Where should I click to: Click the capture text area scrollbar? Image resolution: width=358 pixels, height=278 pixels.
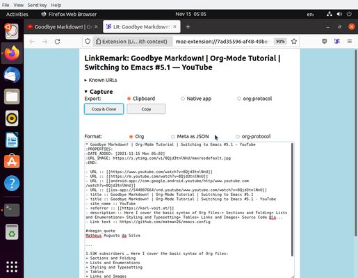(292, 199)
